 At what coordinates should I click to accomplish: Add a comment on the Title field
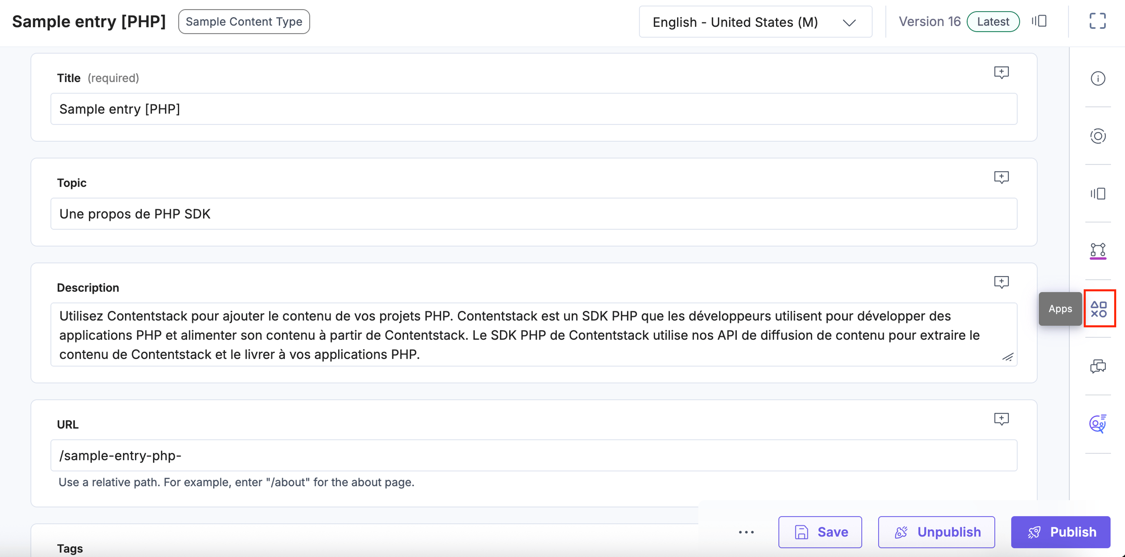tap(1001, 72)
